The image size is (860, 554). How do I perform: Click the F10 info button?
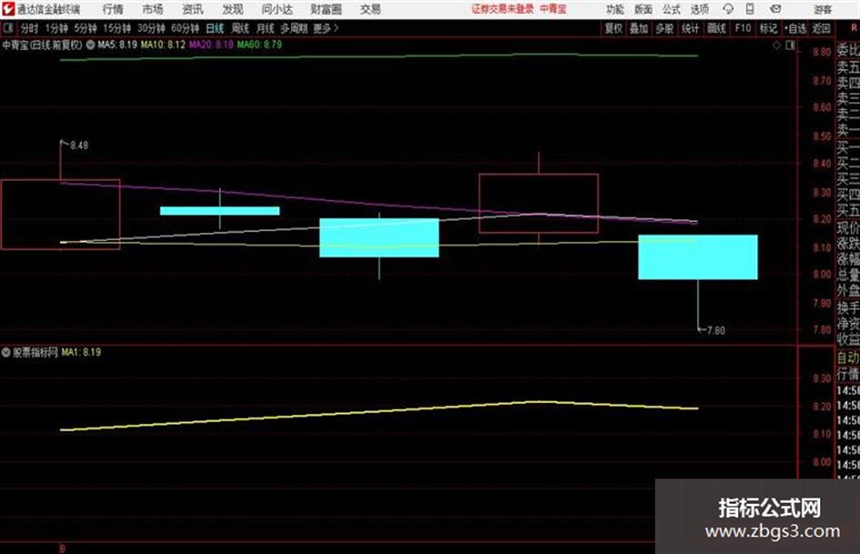pos(743,28)
